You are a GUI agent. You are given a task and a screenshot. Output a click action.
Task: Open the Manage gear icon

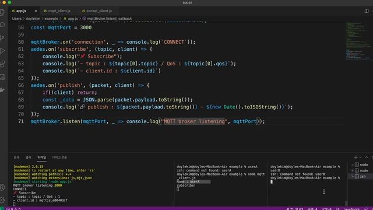[x=2, y=200]
